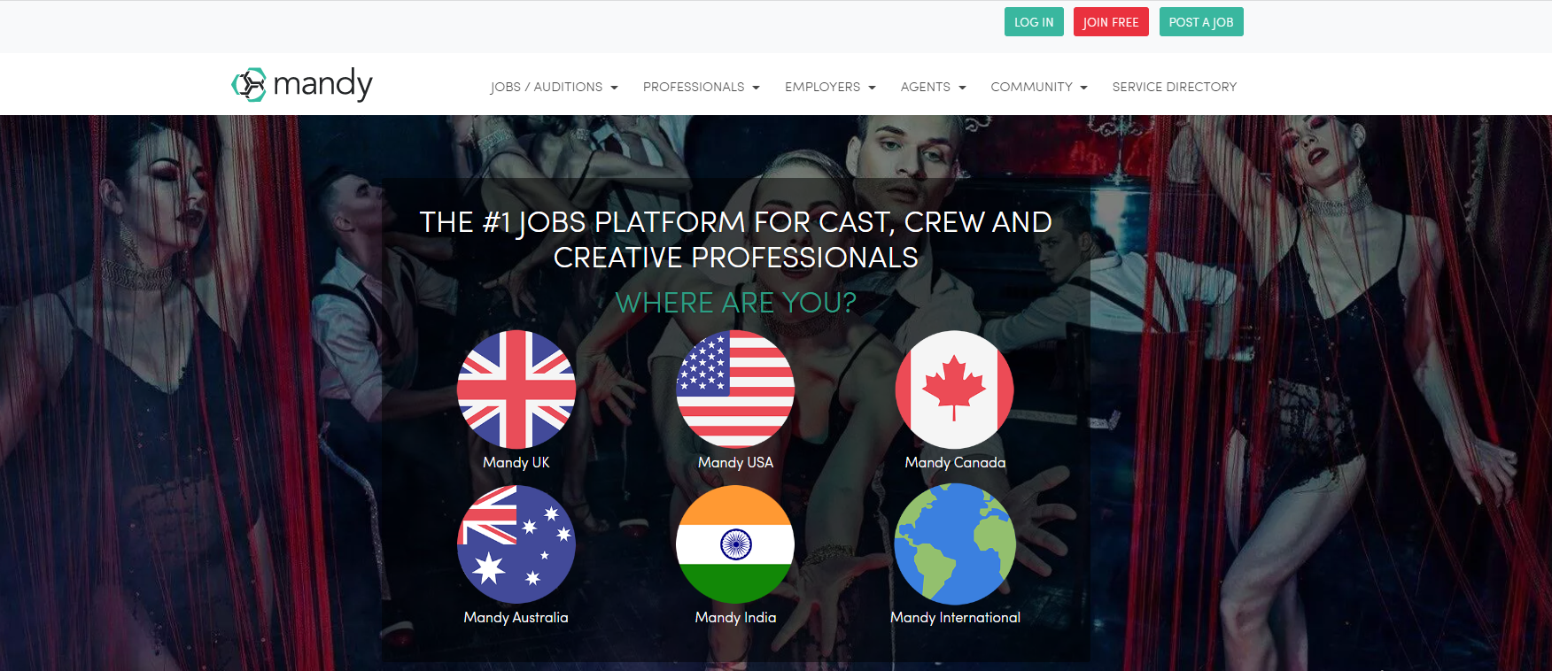1552x671 pixels.
Task: Expand the Jobs / Auditions dropdown arrow
Action: pyautogui.click(x=614, y=88)
